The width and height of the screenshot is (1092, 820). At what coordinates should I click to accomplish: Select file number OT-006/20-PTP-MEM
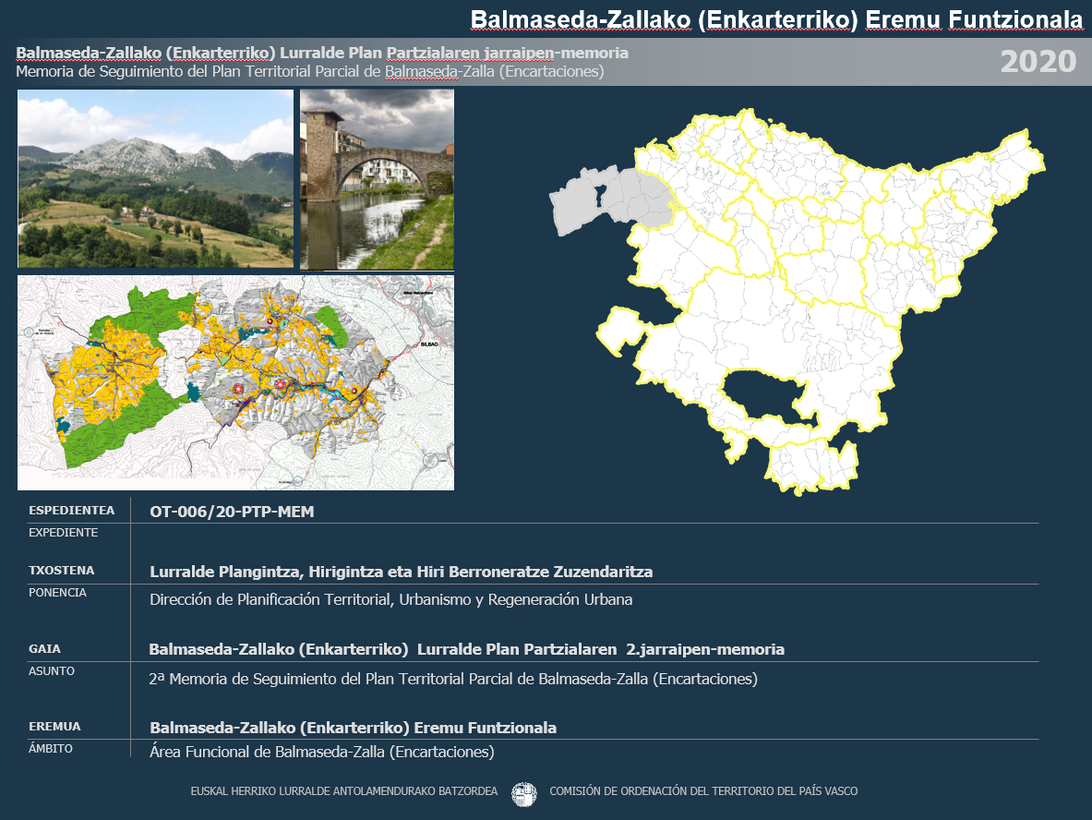(232, 512)
